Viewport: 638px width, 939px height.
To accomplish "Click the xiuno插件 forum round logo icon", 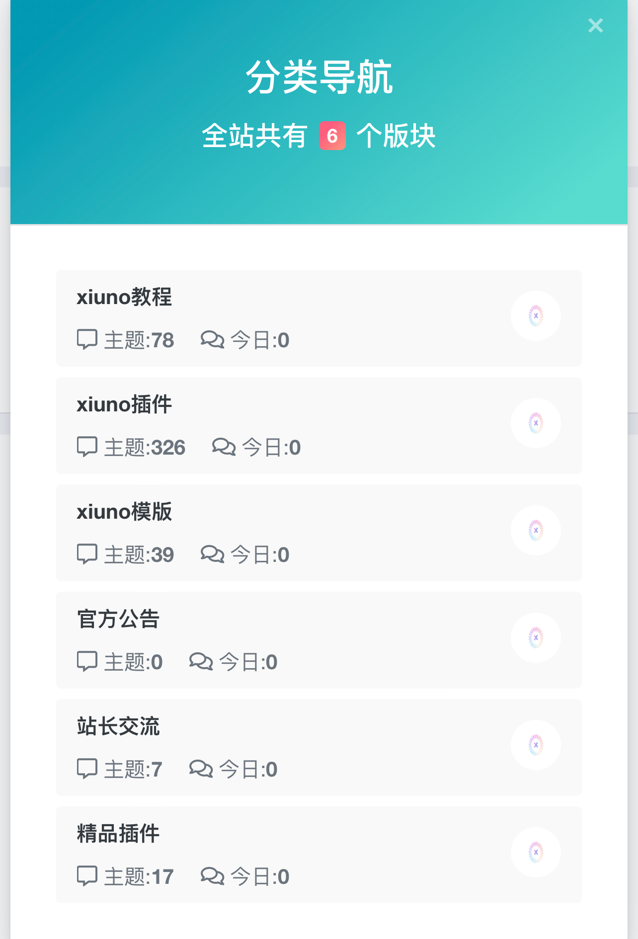I will pyautogui.click(x=536, y=423).
